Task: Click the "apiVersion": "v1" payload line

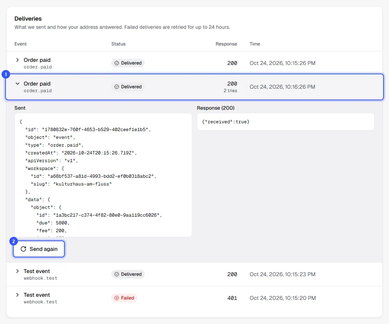Action: point(52,161)
